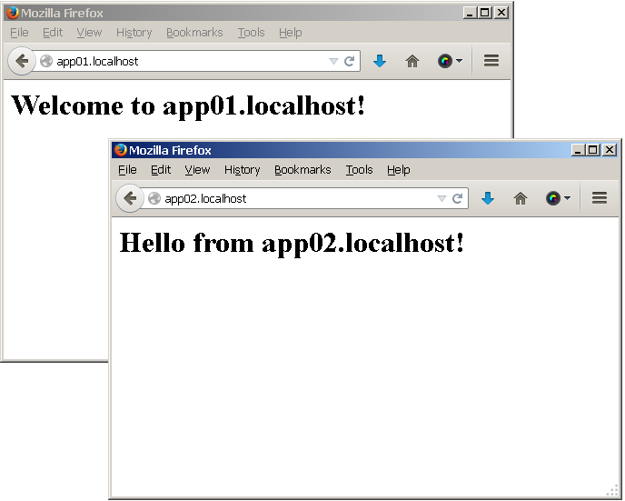Open colorful circle addon dropdown in app01 window
The image size is (625, 501).
[x=450, y=61]
